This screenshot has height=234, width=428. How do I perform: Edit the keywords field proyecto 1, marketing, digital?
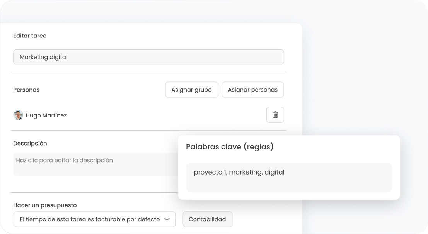point(289,177)
